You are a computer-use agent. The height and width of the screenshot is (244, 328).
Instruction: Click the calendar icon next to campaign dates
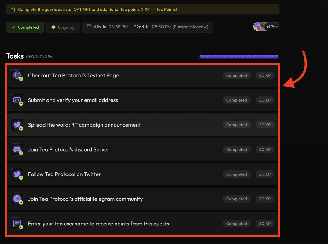click(89, 27)
